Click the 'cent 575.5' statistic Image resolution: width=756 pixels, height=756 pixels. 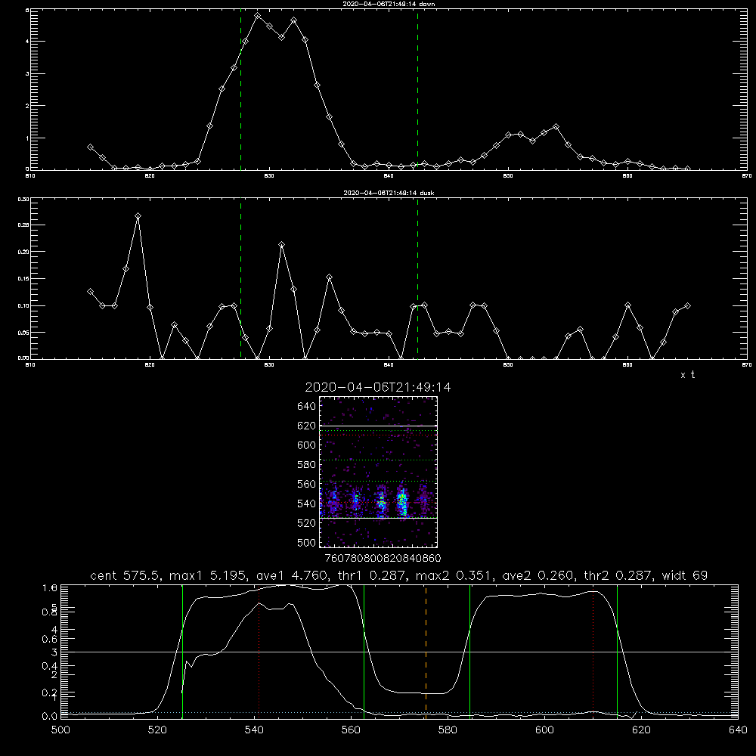126,575
